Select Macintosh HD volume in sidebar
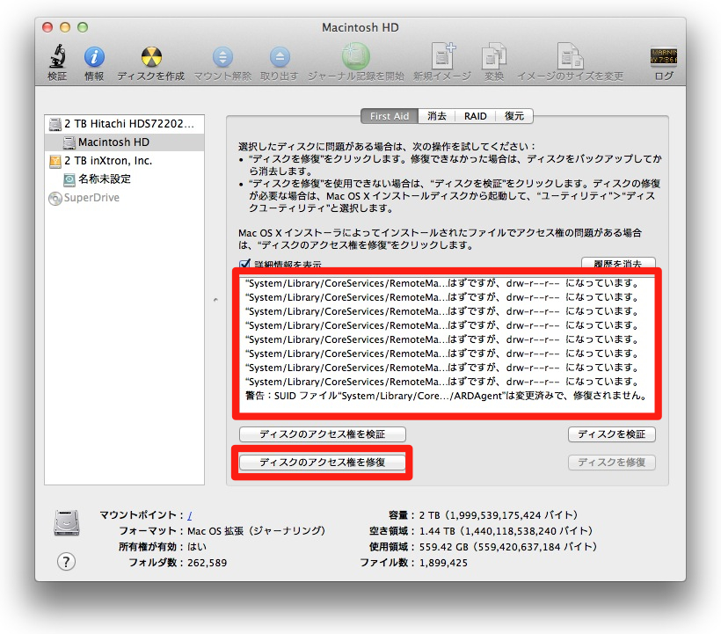Viewport: 721px width, 634px height. coord(113,142)
